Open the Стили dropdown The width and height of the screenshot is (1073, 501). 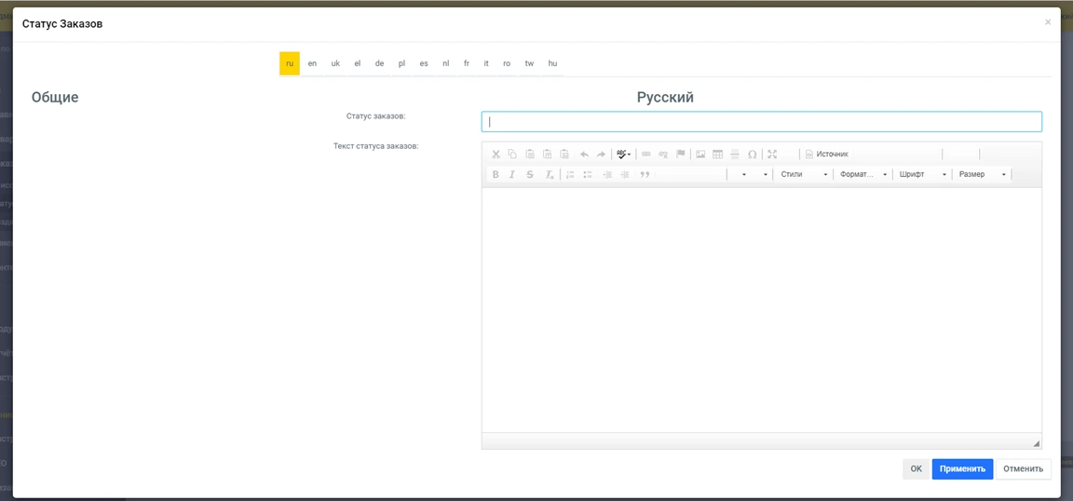[x=803, y=174]
